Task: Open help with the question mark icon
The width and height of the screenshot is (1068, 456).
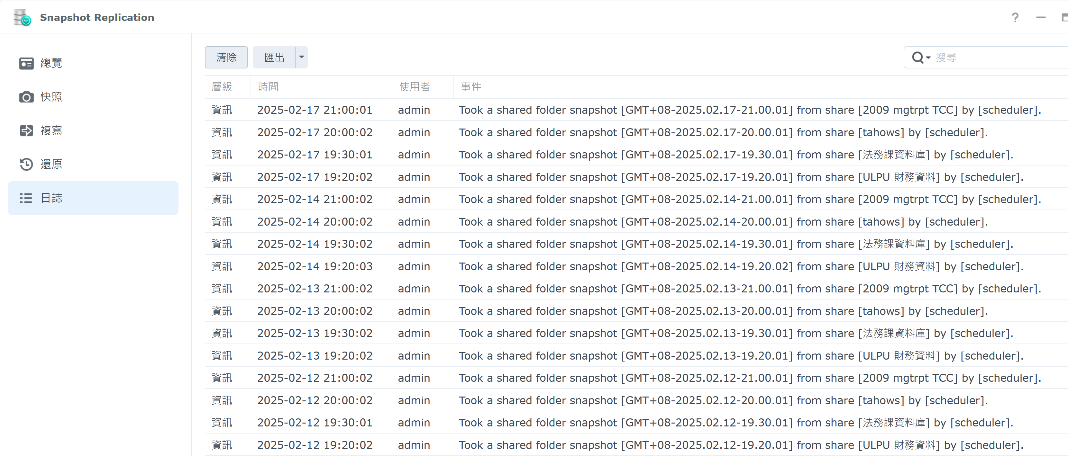Action: click(1015, 17)
